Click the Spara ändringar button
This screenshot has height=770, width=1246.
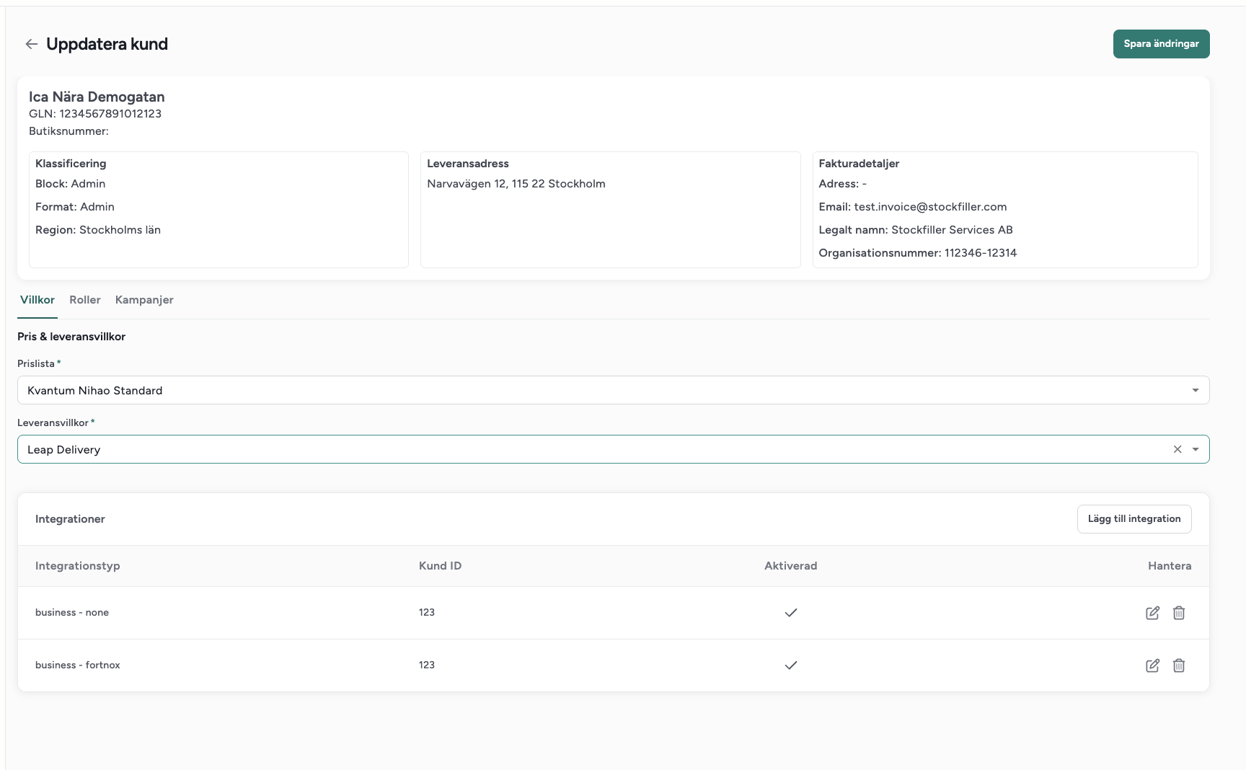1161,44
